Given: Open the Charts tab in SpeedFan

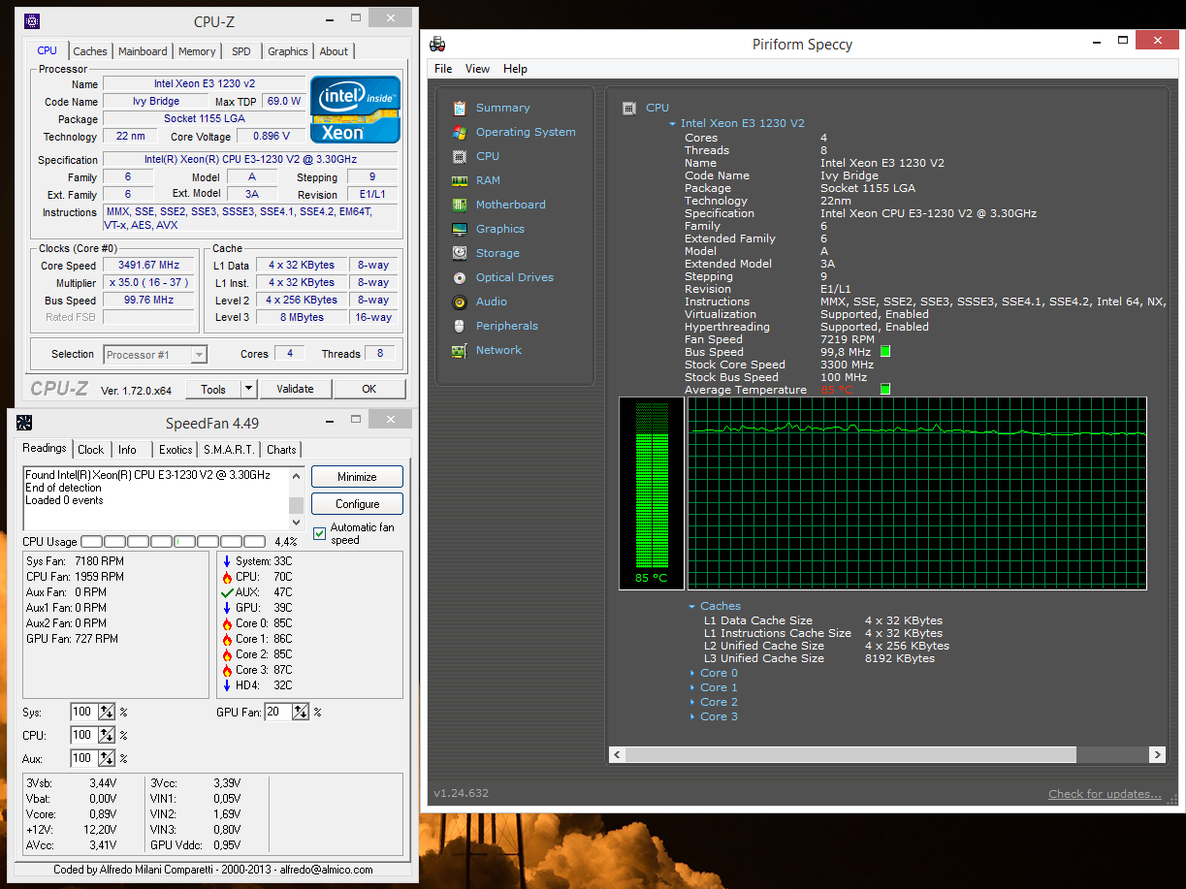Looking at the screenshot, I should click(281, 450).
